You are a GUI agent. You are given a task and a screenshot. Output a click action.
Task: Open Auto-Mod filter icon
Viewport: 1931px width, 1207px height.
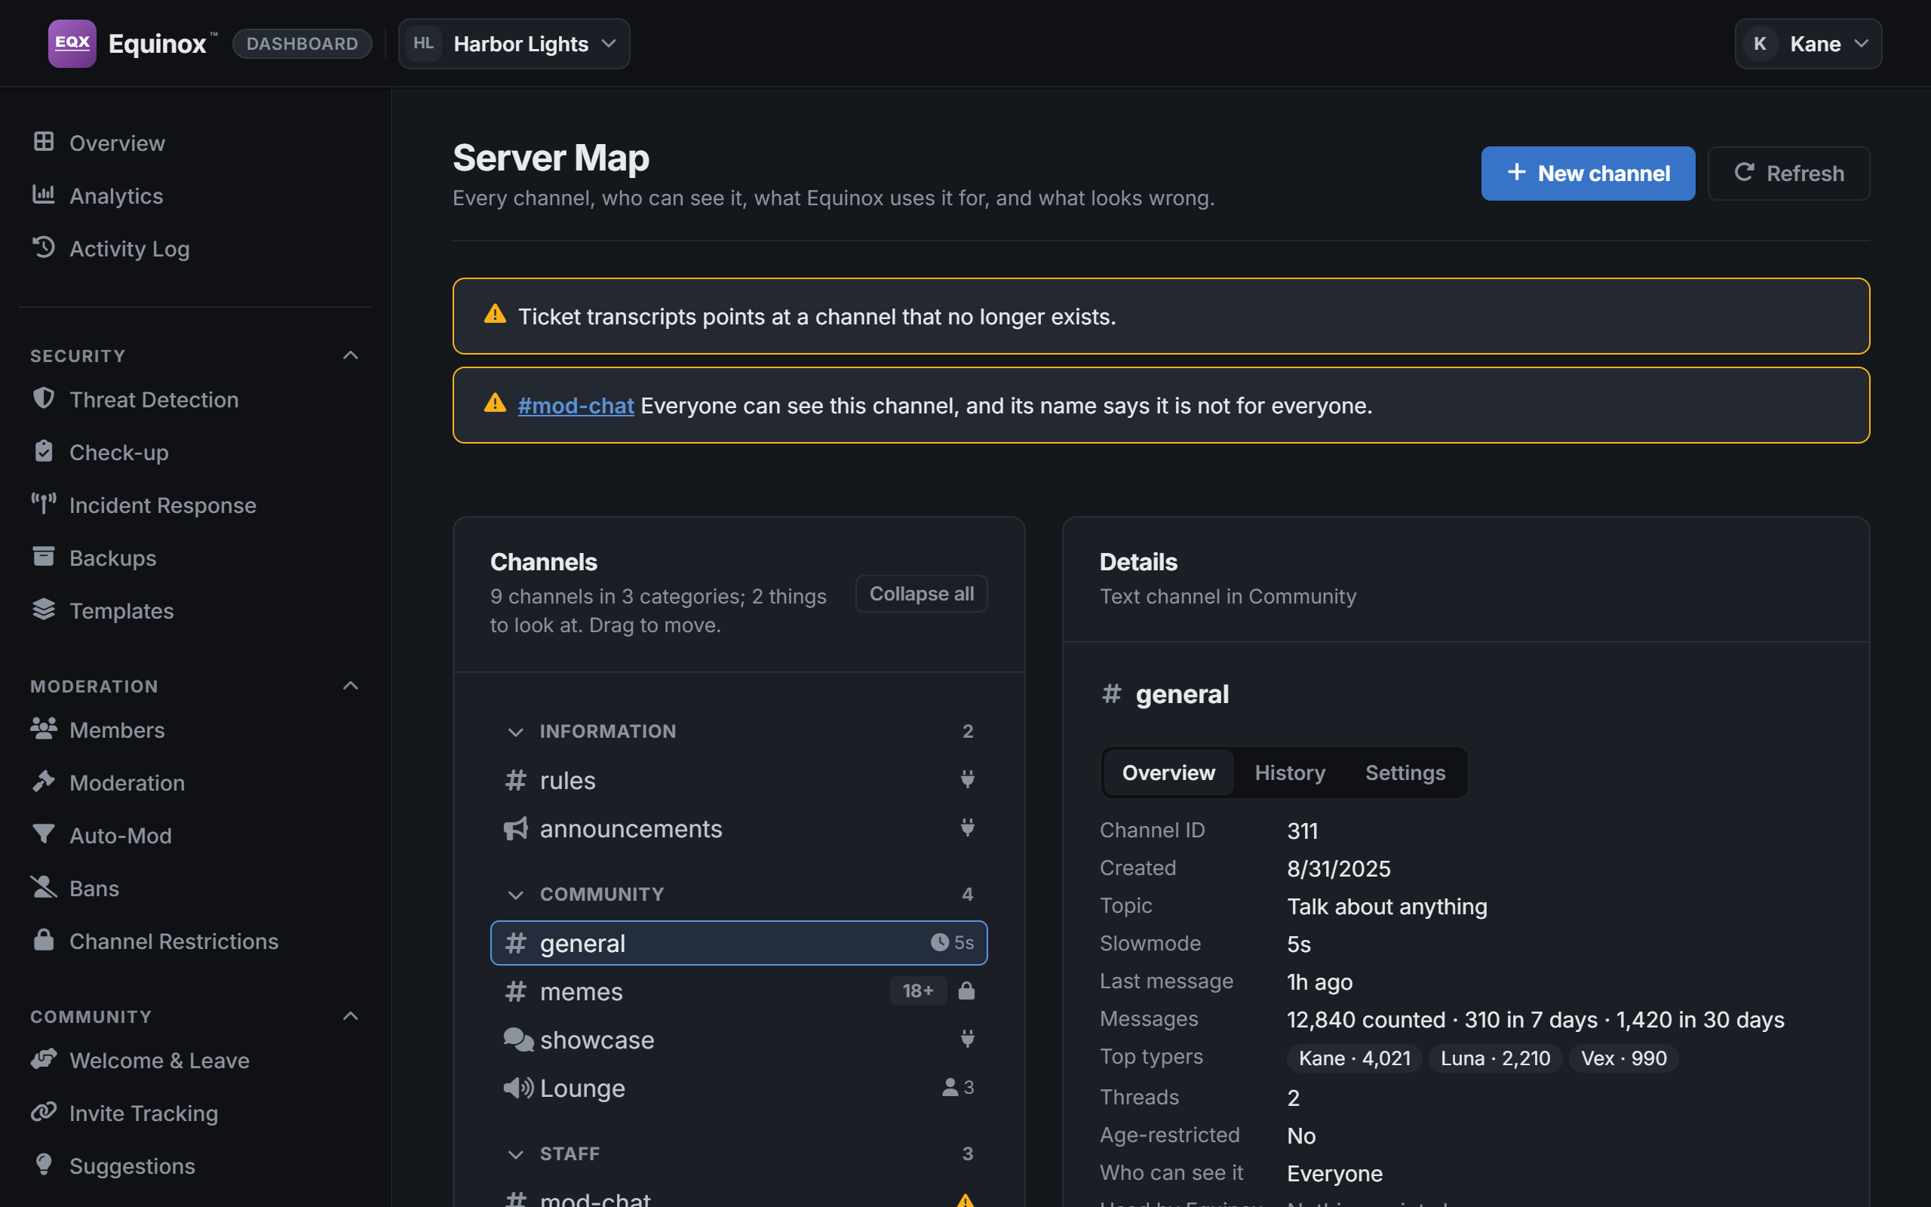(x=44, y=834)
